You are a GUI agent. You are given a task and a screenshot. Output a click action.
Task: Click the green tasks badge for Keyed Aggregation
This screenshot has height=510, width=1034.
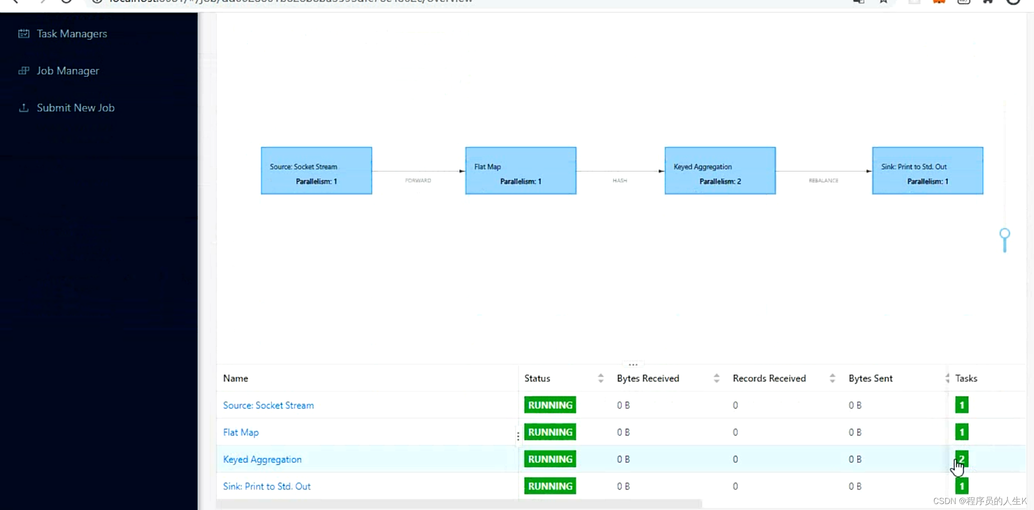click(x=961, y=459)
